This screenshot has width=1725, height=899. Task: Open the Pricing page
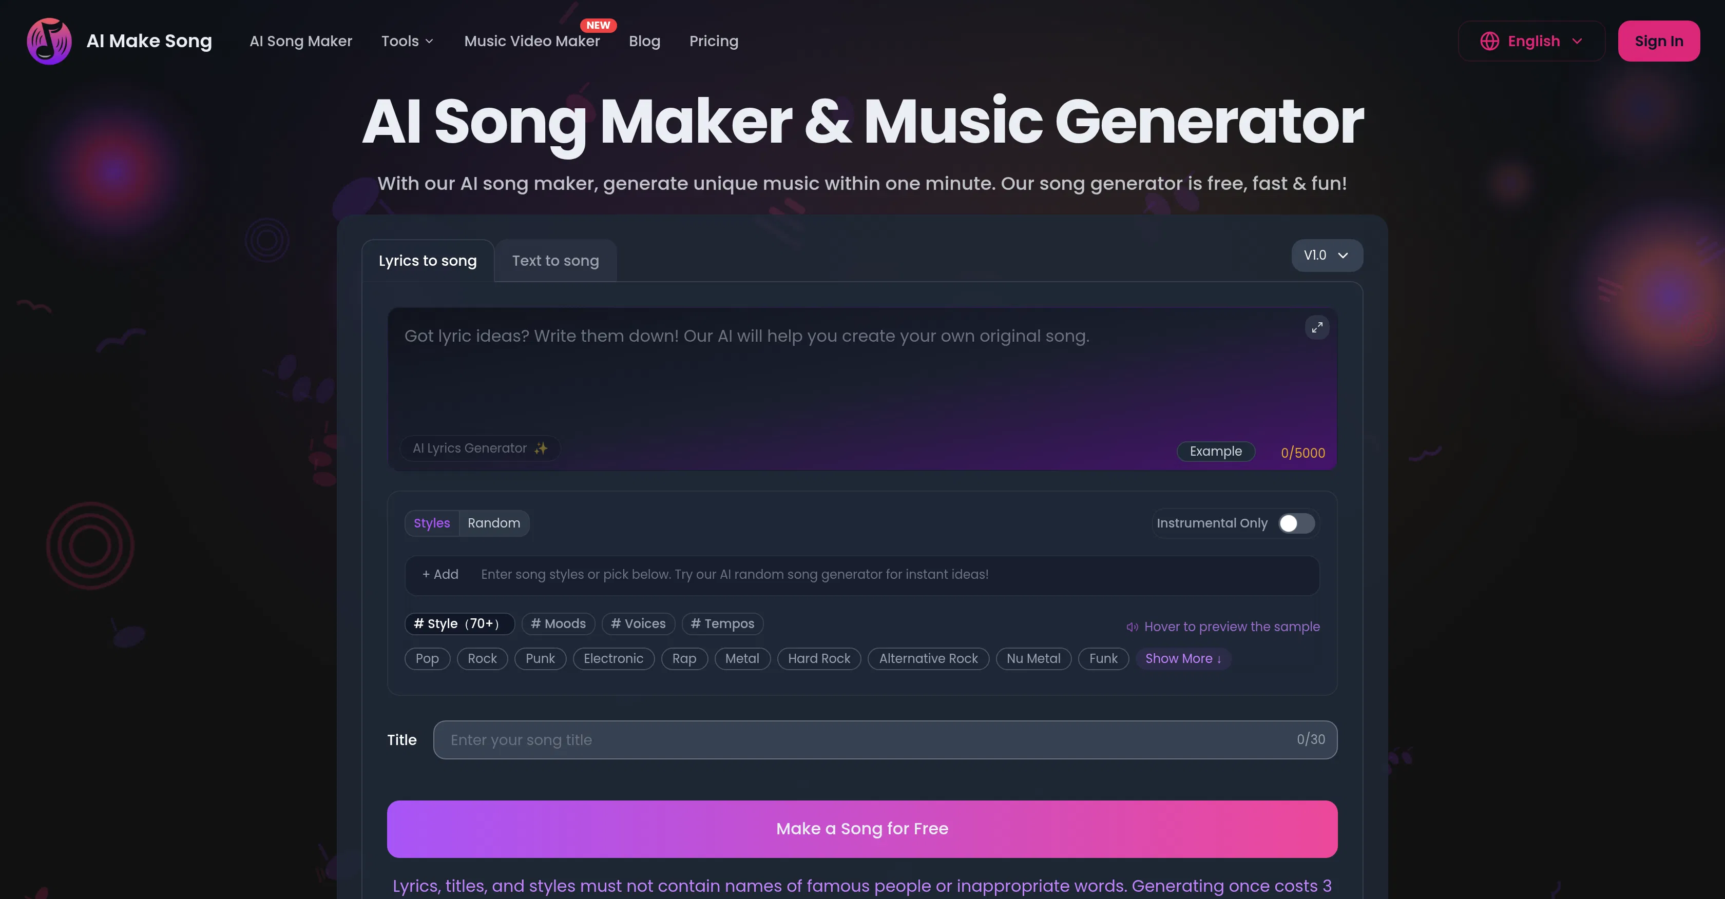tap(713, 41)
